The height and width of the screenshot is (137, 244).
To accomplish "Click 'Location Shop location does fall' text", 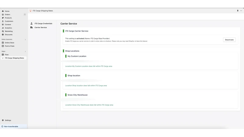I will [x=86, y=86].
